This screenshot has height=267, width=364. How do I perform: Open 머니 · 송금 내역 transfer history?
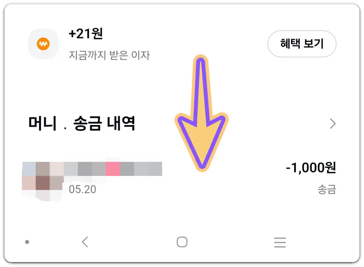[82, 124]
